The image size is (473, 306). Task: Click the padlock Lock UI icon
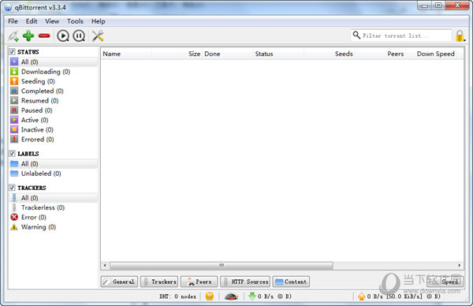(x=460, y=36)
